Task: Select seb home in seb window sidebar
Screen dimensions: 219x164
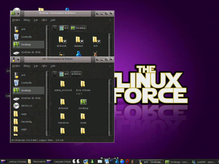Action: (28, 75)
